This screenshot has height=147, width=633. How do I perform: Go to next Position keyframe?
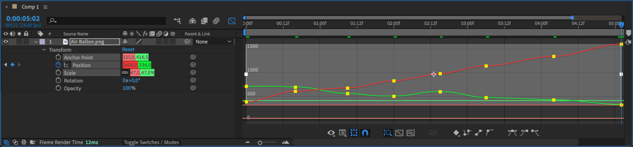[x=19, y=65]
